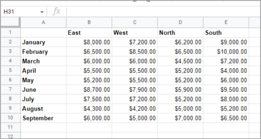Viewport: 261px width, 139px height.
Task: Open the Name box dropdown arrow
Action: click(42, 12)
